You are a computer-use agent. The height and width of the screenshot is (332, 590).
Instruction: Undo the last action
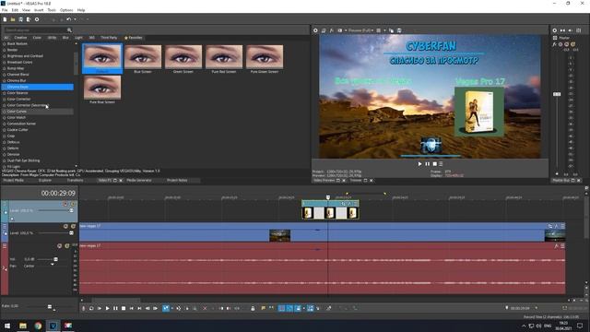point(68,19)
